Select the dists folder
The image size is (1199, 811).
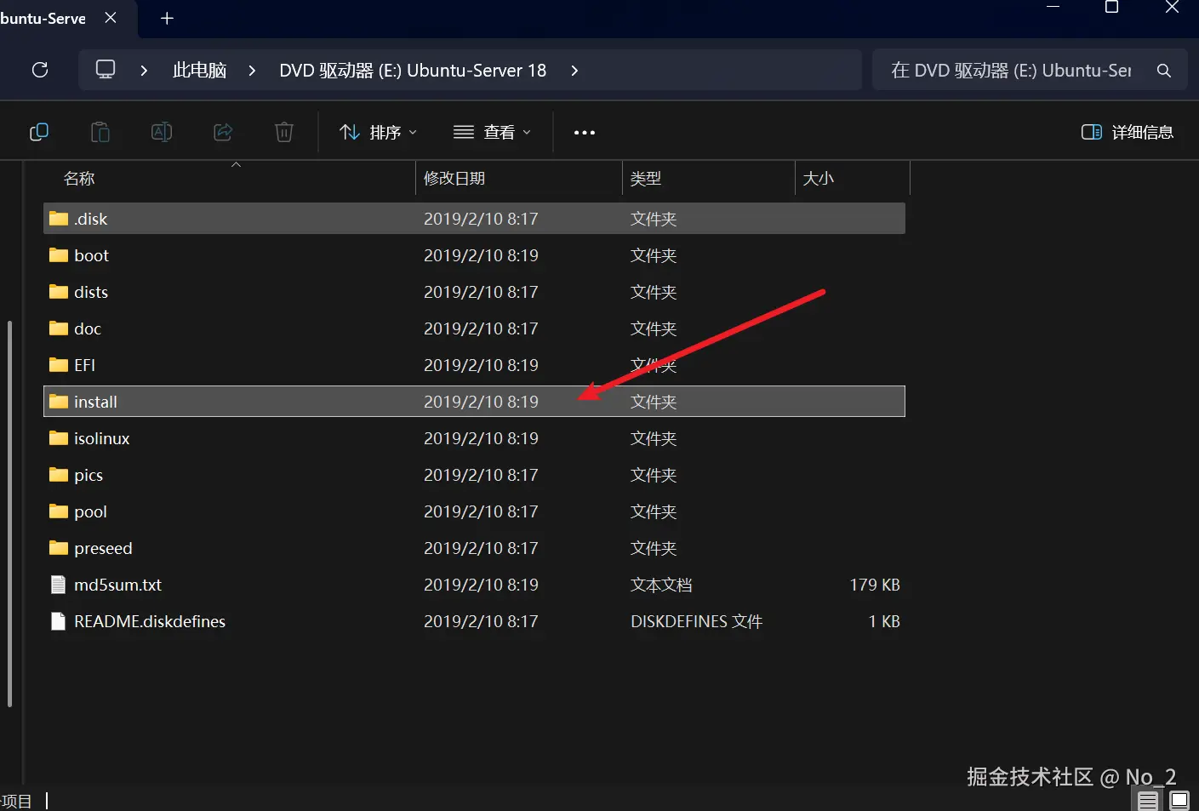click(x=474, y=292)
